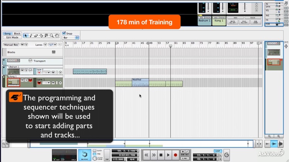Open the Lane 1 dropdown selector
The image size is (289, 162).
pos(46,83)
